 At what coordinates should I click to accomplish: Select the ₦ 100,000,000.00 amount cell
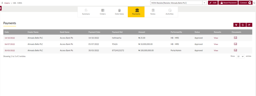coord(146,50)
